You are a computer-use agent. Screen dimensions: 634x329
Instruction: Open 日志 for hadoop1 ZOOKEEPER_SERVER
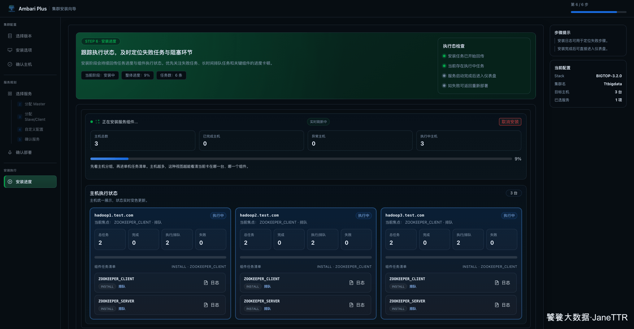point(211,305)
